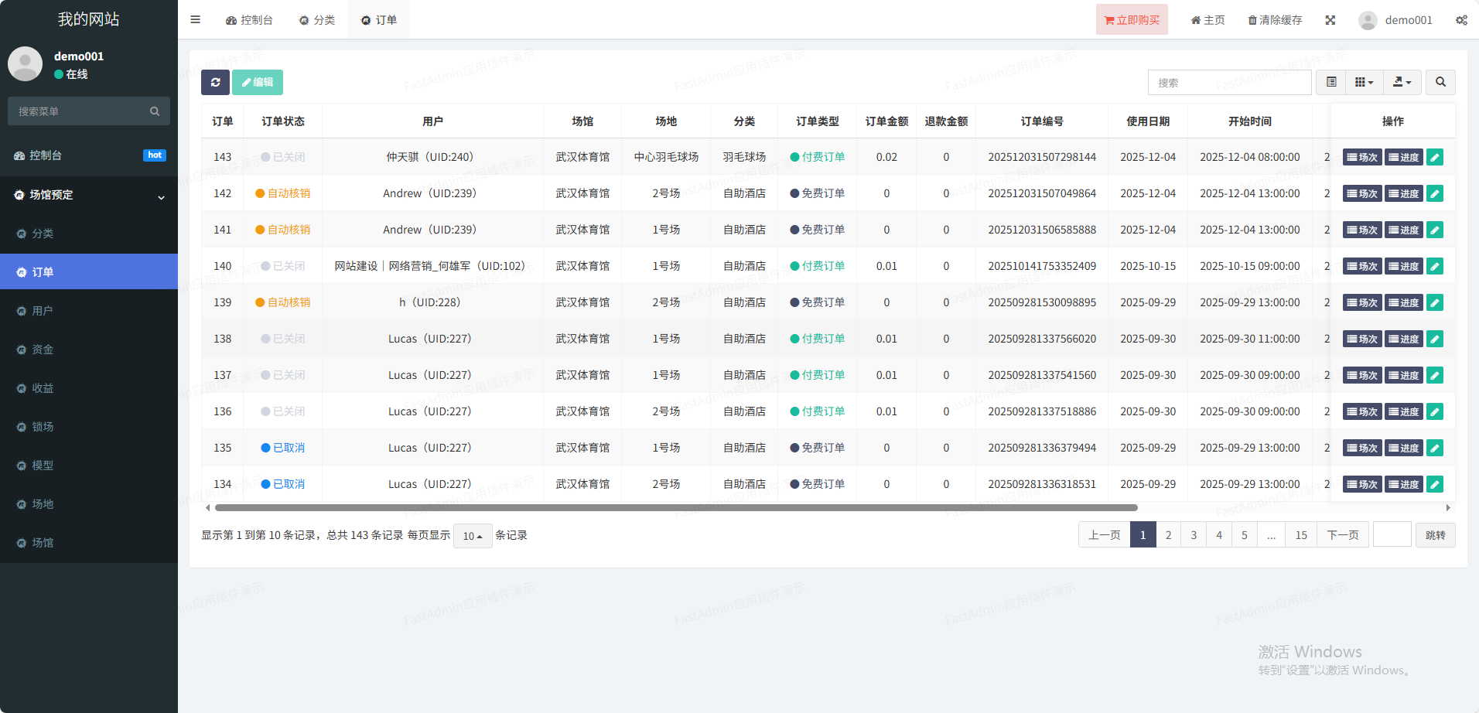Click the 立即购买 button
1479x713 pixels.
coord(1132,20)
